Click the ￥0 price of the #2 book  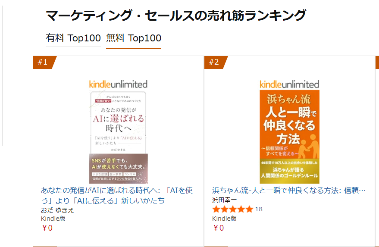218,228
